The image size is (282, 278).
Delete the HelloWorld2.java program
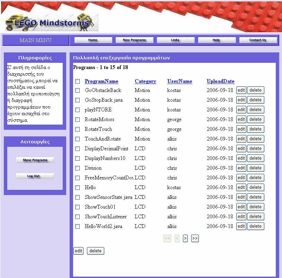point(256,226)
